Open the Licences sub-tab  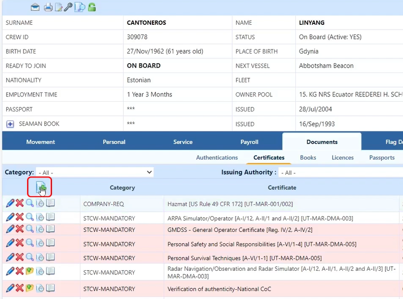point(343,157)
